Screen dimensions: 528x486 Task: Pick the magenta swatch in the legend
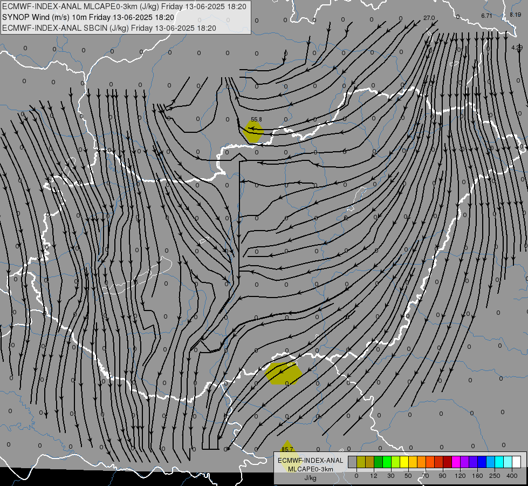tap(456, 462)
